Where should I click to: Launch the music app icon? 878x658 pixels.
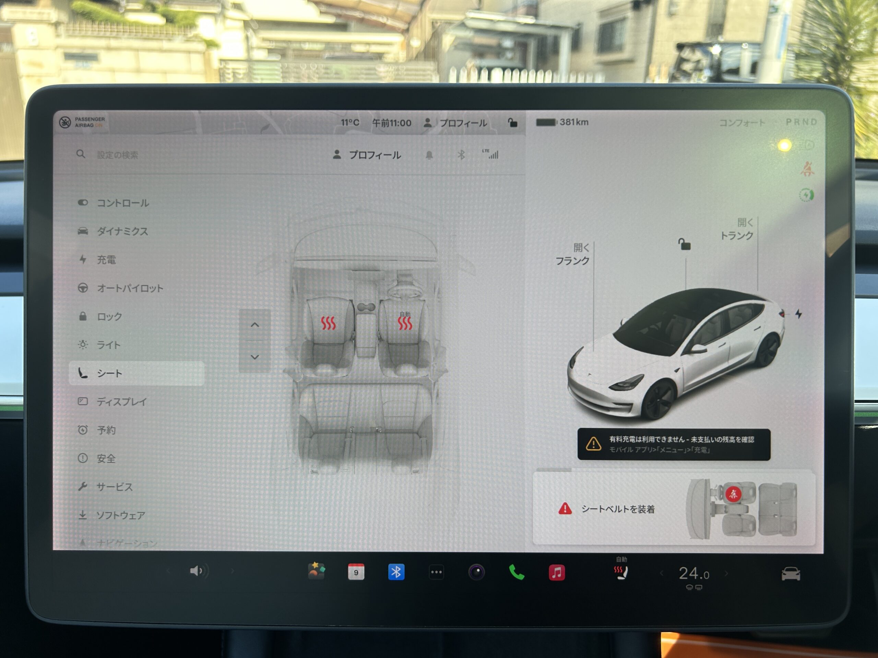click(557, 572)
